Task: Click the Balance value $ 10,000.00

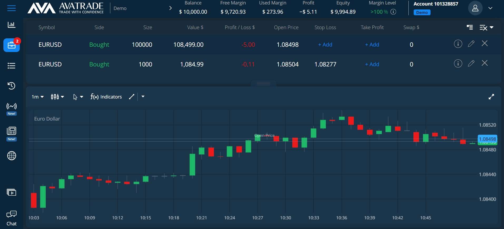Action: 193,12
